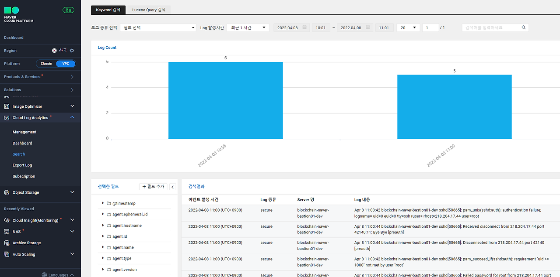Expand the agent.ephemeral_id field arrow

(x=103, y=214)
